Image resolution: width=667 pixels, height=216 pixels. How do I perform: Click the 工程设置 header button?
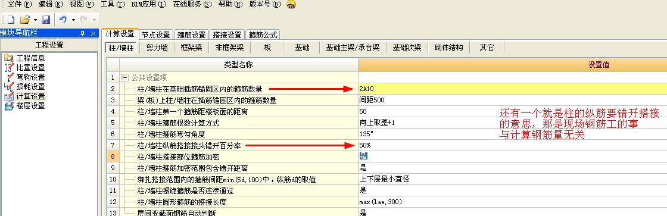point(49,45)
